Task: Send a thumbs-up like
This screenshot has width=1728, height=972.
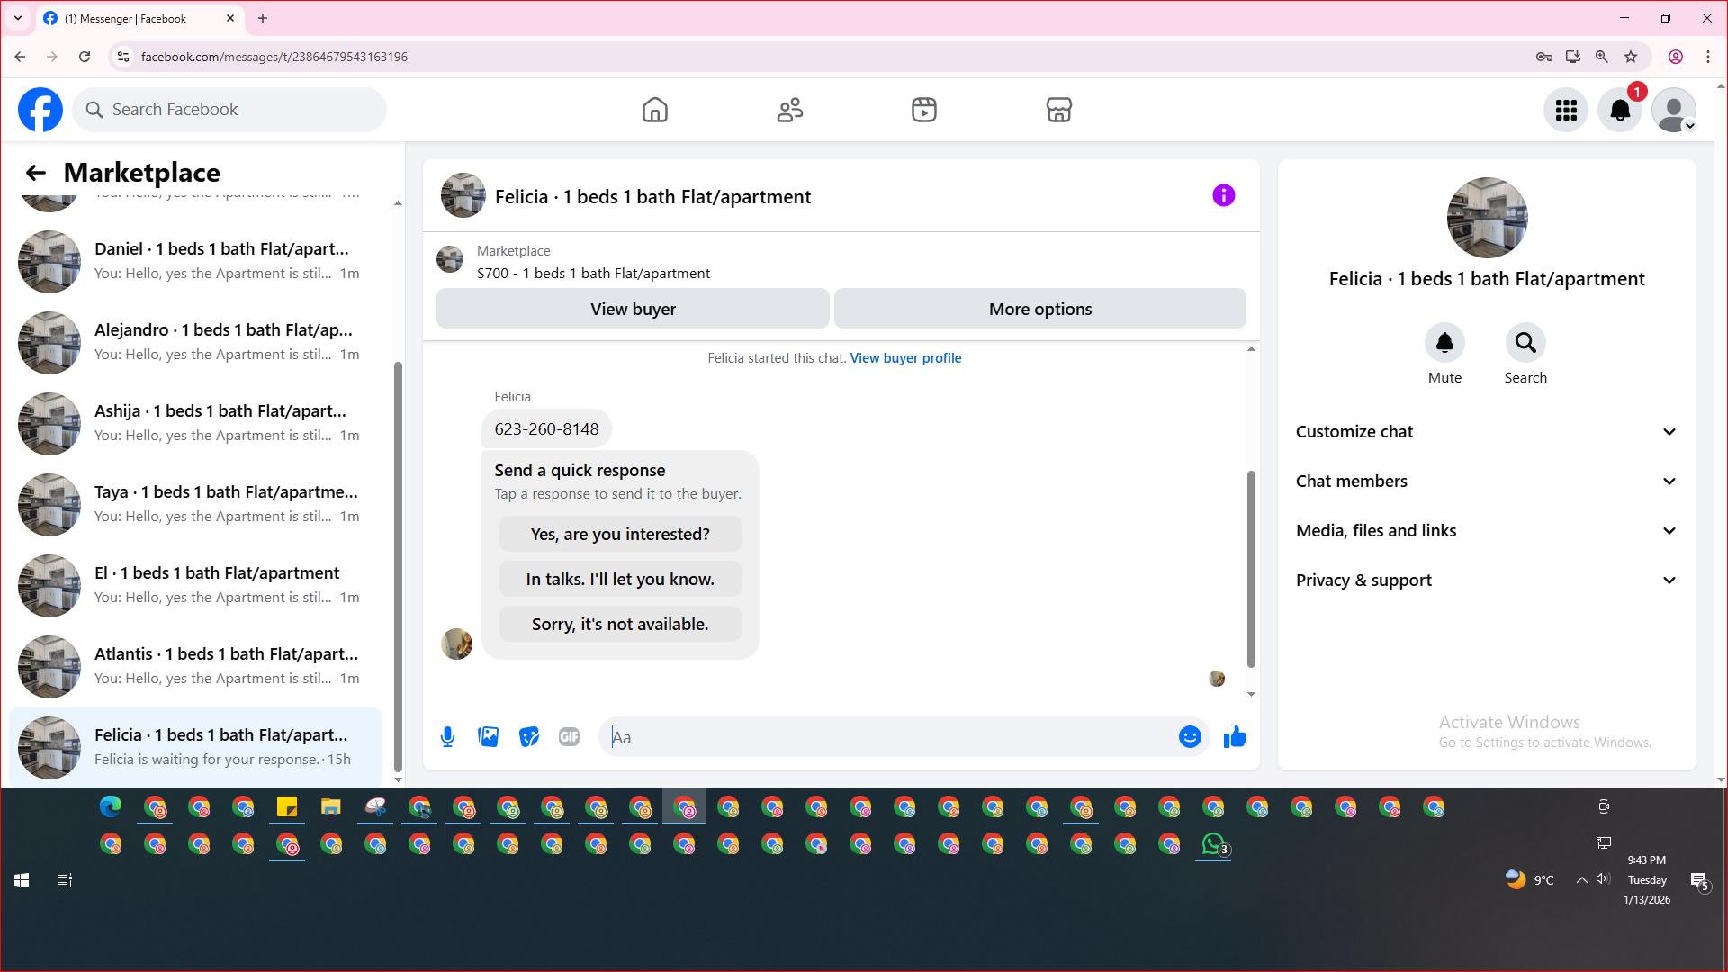Action: (x=1235, y=737)
